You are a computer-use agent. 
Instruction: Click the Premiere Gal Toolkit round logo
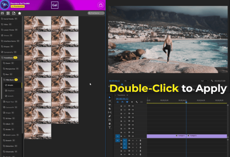click(5, 5)
